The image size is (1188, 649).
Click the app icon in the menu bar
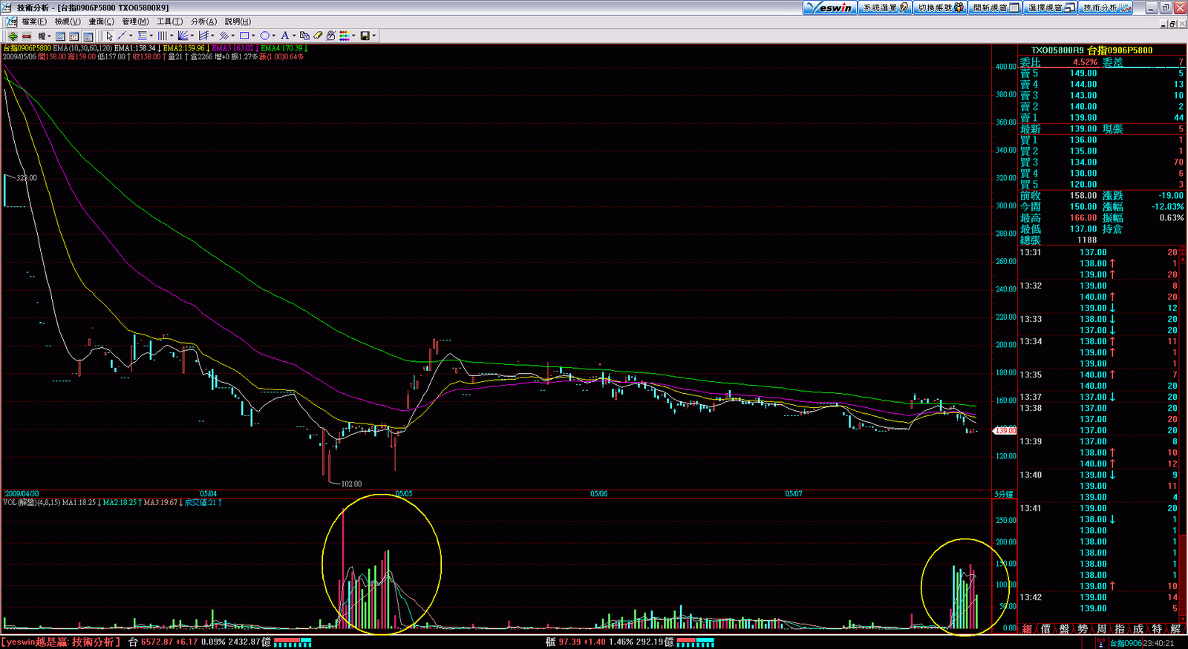(11, 22)
